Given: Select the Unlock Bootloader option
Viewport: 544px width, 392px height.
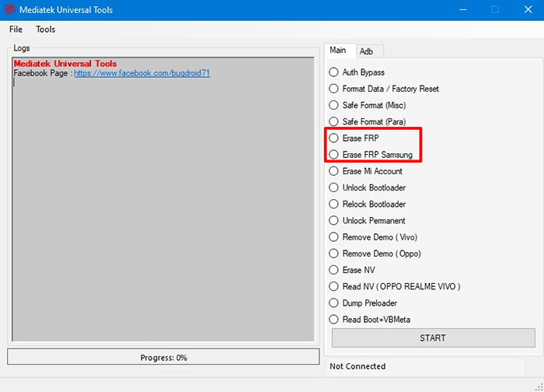Looking at the screenshot, I should tap(334, 187).
